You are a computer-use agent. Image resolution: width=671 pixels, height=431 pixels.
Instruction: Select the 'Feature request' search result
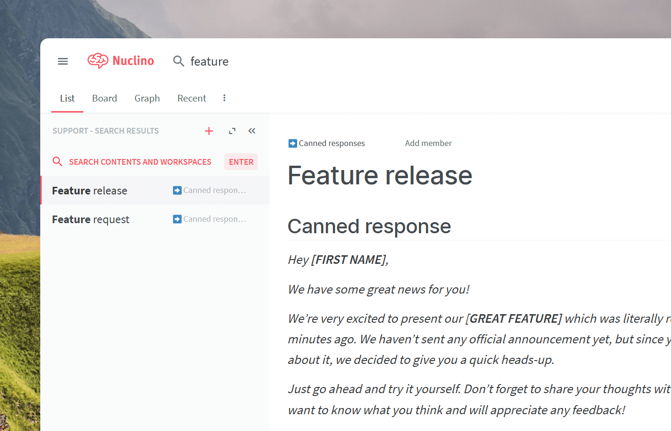[155, 219]
